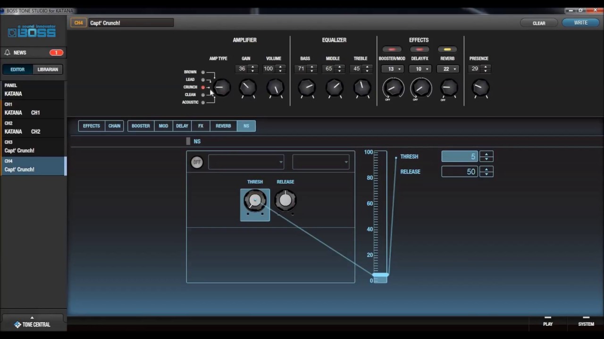The width and height of the screenshot is (604, 339).
Task: Click the THRESH value field
Action: (460, 156)
